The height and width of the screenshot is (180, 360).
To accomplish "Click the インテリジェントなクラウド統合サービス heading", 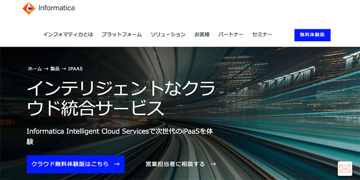I will tap(121, 99).
